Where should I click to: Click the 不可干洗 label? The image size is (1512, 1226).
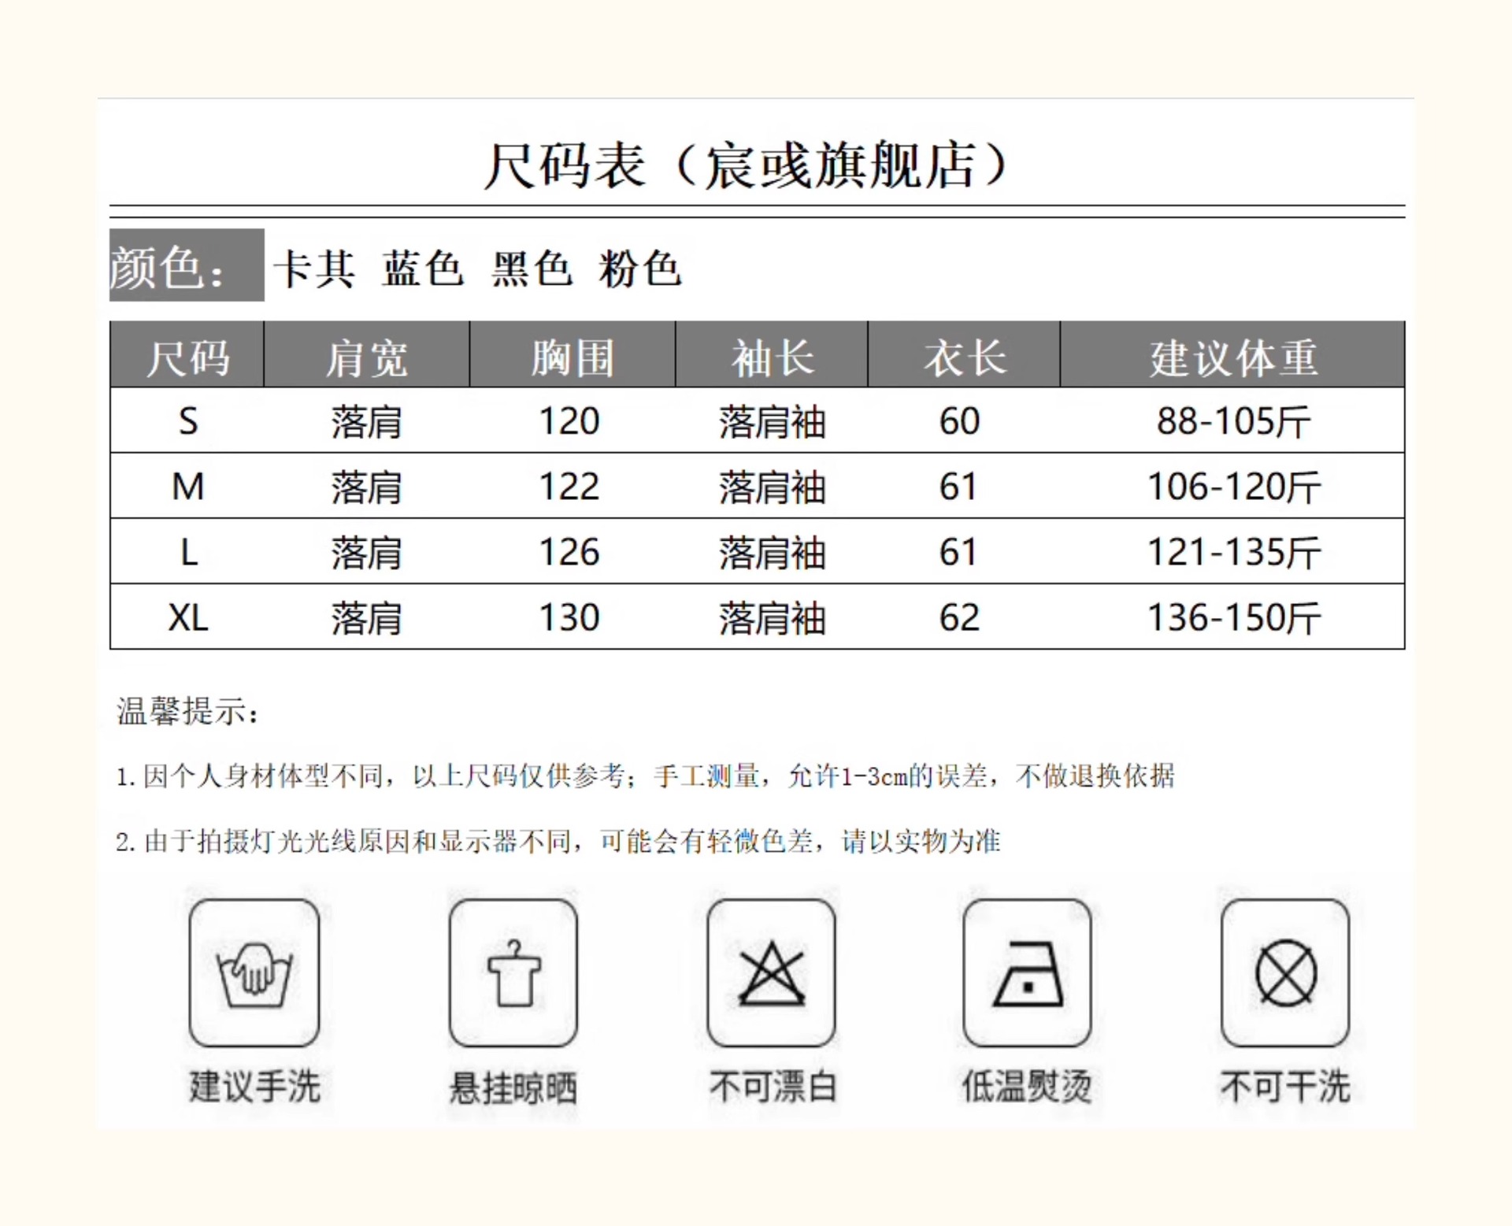coord(1285,1087)
